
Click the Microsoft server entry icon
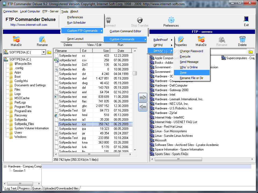(x=152, y=140)
